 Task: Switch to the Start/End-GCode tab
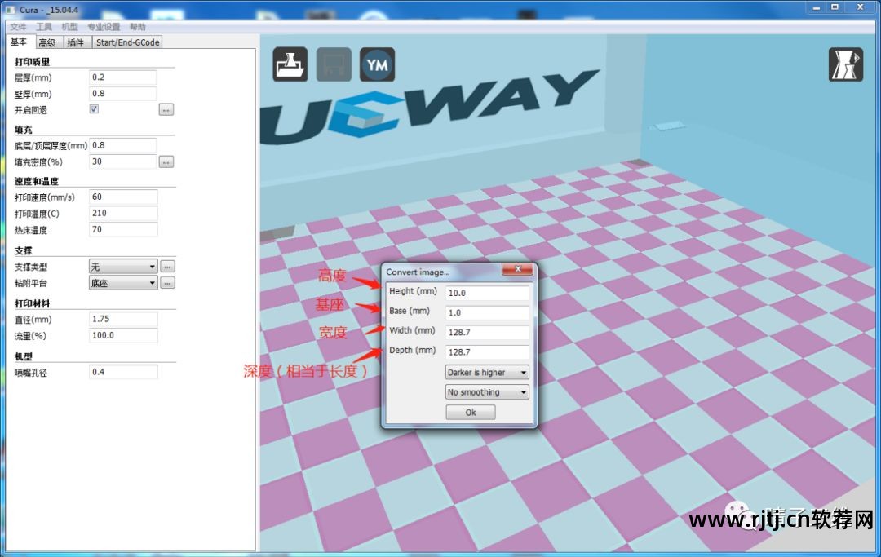coord(127,42)
